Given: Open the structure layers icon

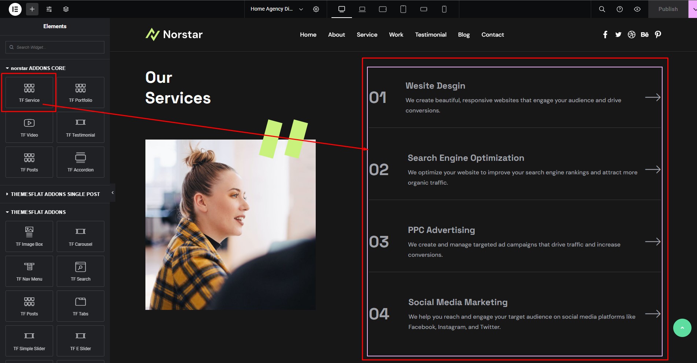Looking at the screenshot, I should [66, 9].
